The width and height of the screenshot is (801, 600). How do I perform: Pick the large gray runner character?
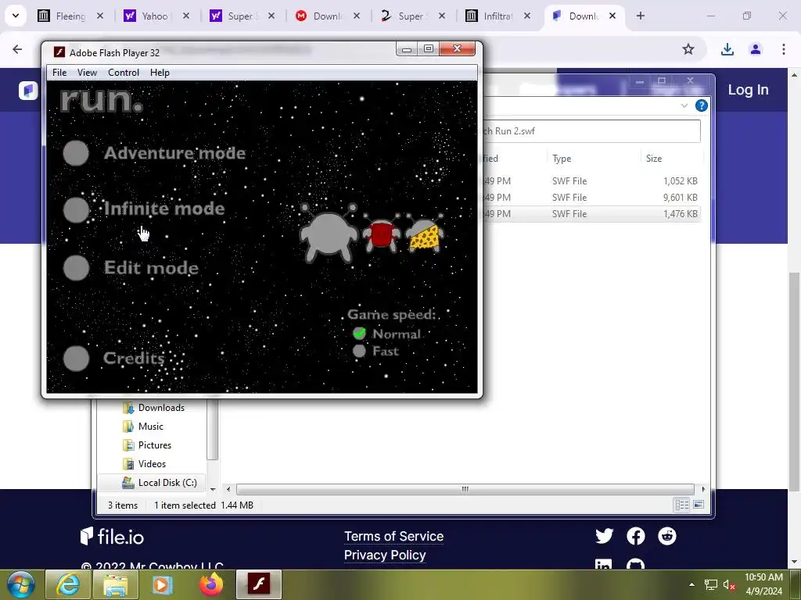click(329, 233)
